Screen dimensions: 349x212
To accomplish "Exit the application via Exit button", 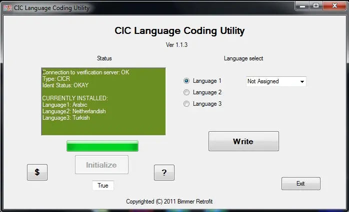I will click(300, 184).
